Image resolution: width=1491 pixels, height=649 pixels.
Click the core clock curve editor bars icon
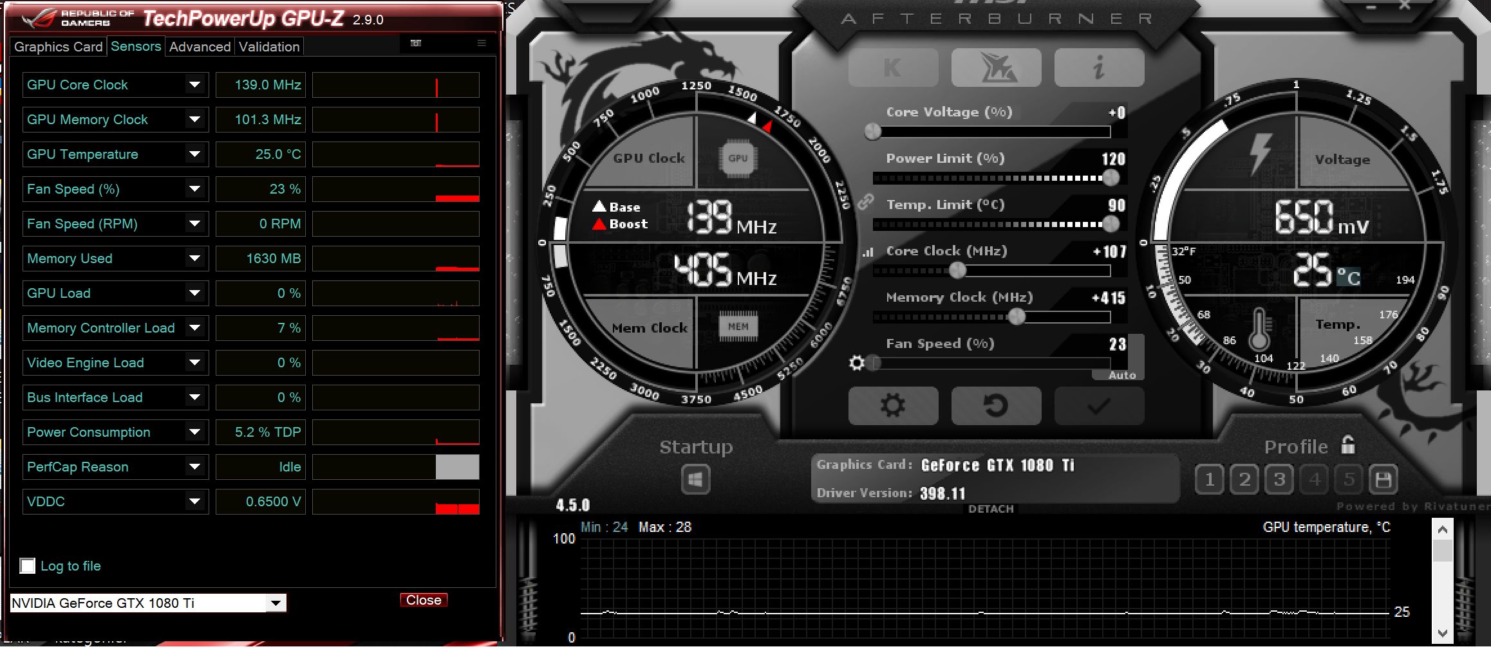(868, 252)
